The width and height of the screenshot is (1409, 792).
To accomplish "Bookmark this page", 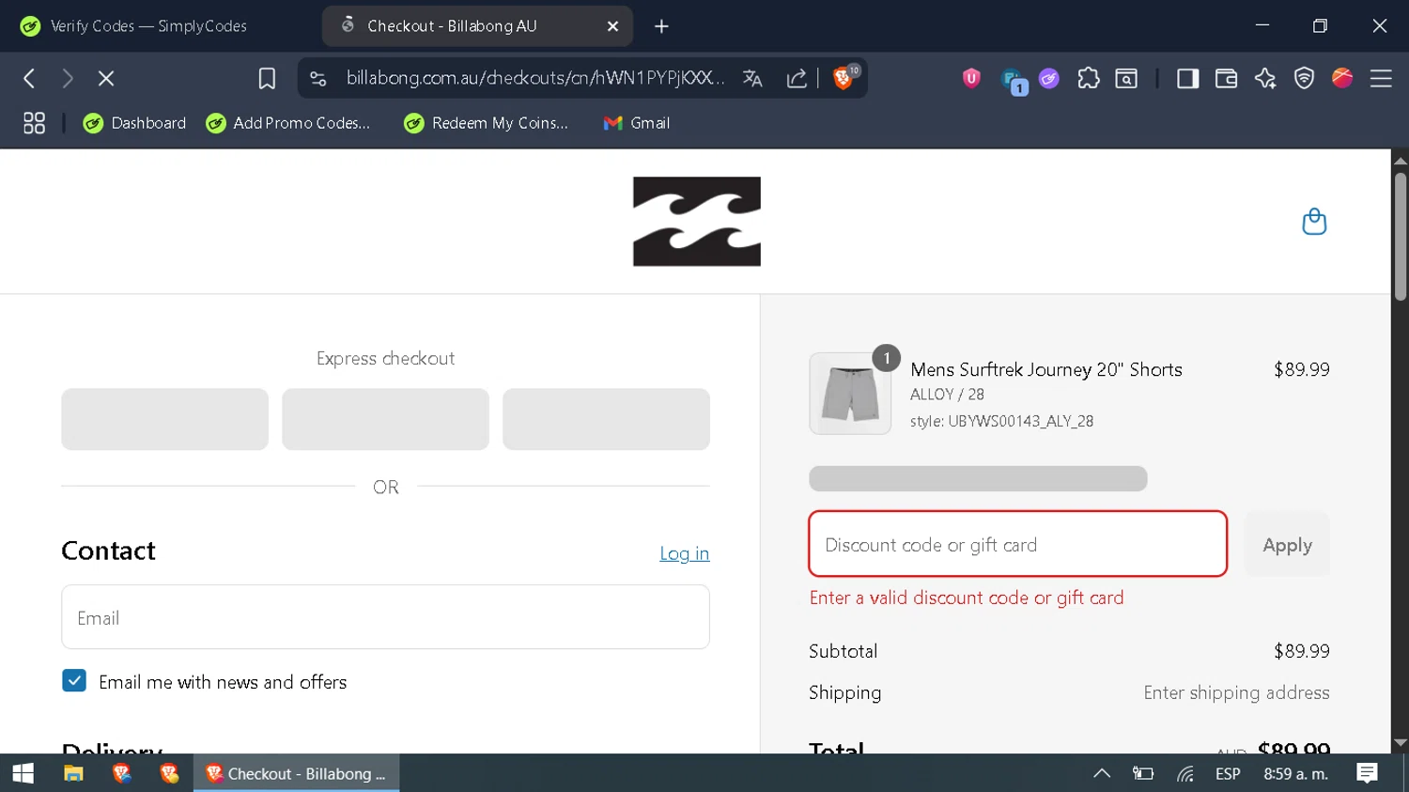I will point(267,79).
